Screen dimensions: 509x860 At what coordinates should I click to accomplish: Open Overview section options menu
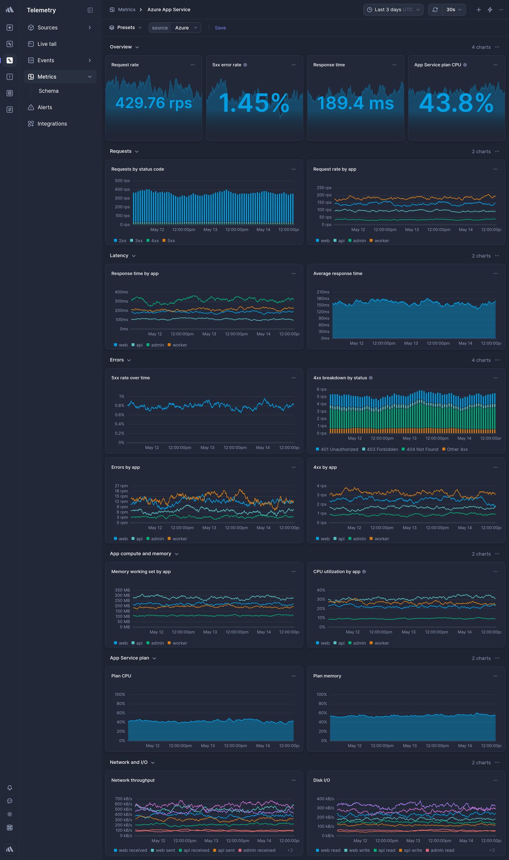tap(497, 47)
